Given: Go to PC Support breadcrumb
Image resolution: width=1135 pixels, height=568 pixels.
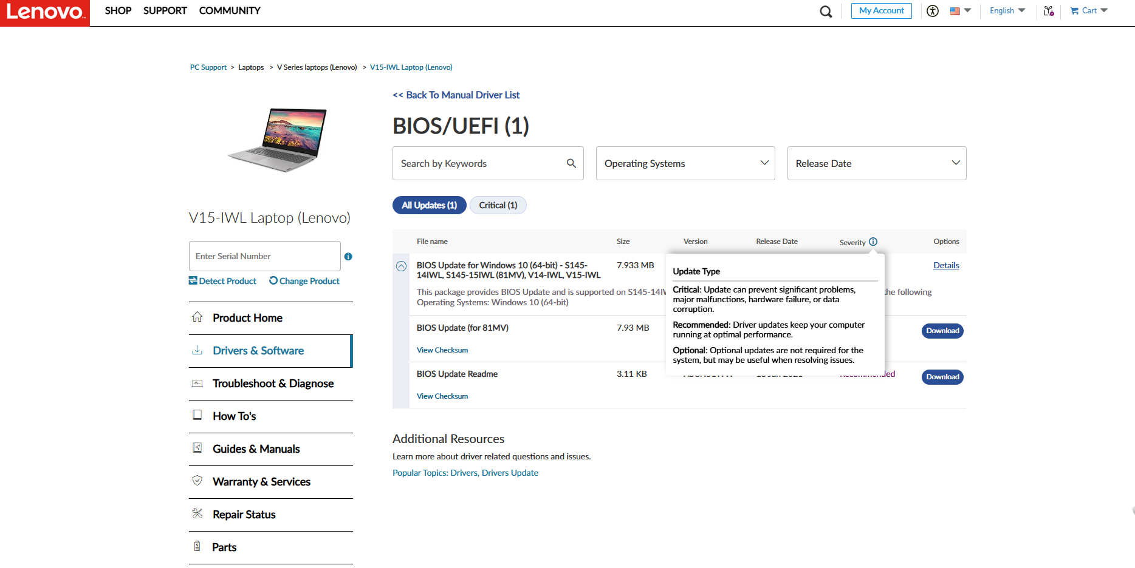Looking at the screenshot, I should click(x=208, y=67).
